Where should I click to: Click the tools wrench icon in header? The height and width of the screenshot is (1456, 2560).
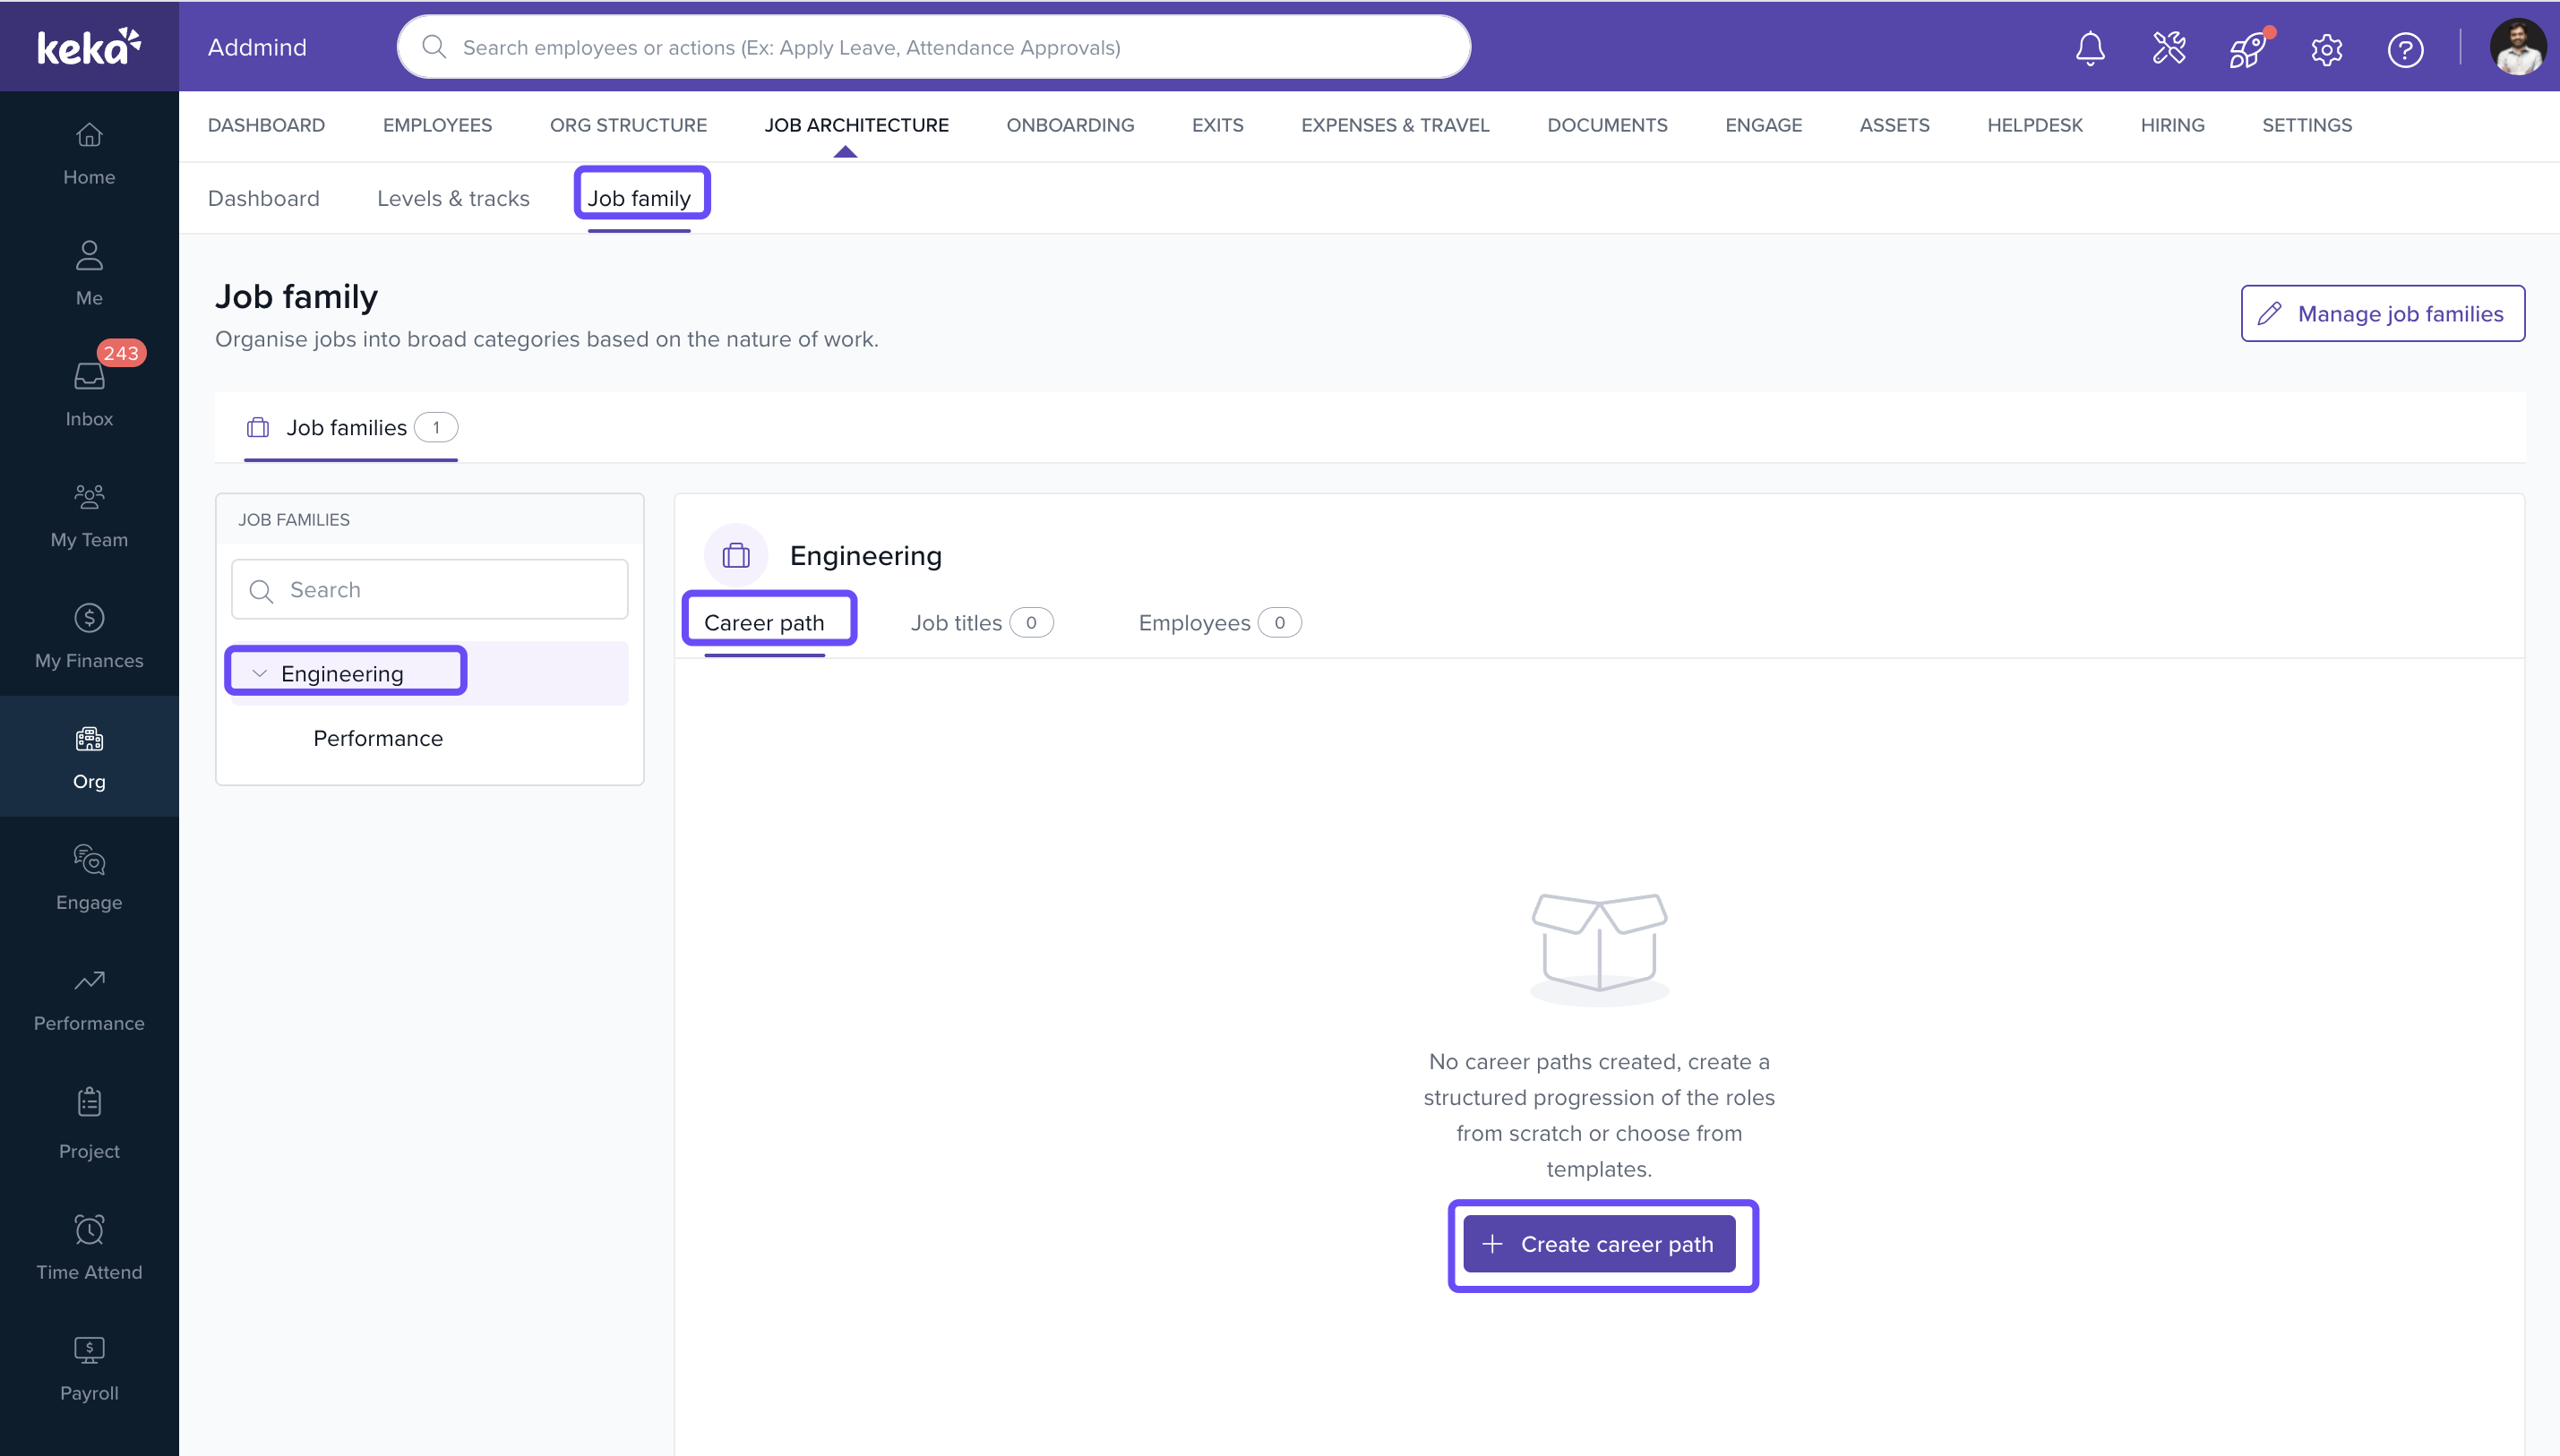pyautogui.click(x=2168, y=48)
